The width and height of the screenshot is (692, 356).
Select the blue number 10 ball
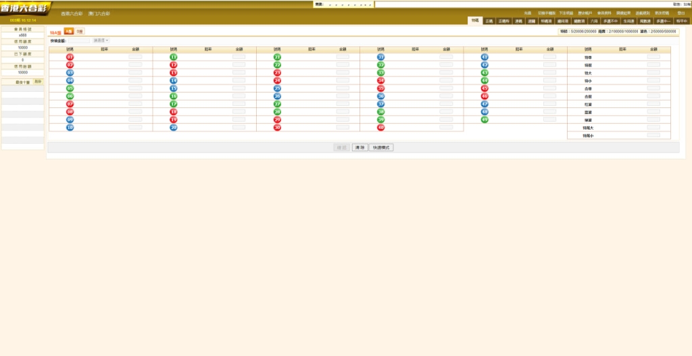[x=70, y=128]
